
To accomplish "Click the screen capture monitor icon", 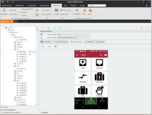I will [x=55, y=46].
